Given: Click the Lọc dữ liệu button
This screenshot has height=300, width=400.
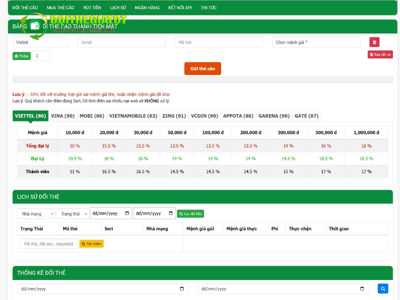Looking at the screenshot, I should tap(190, 214).
